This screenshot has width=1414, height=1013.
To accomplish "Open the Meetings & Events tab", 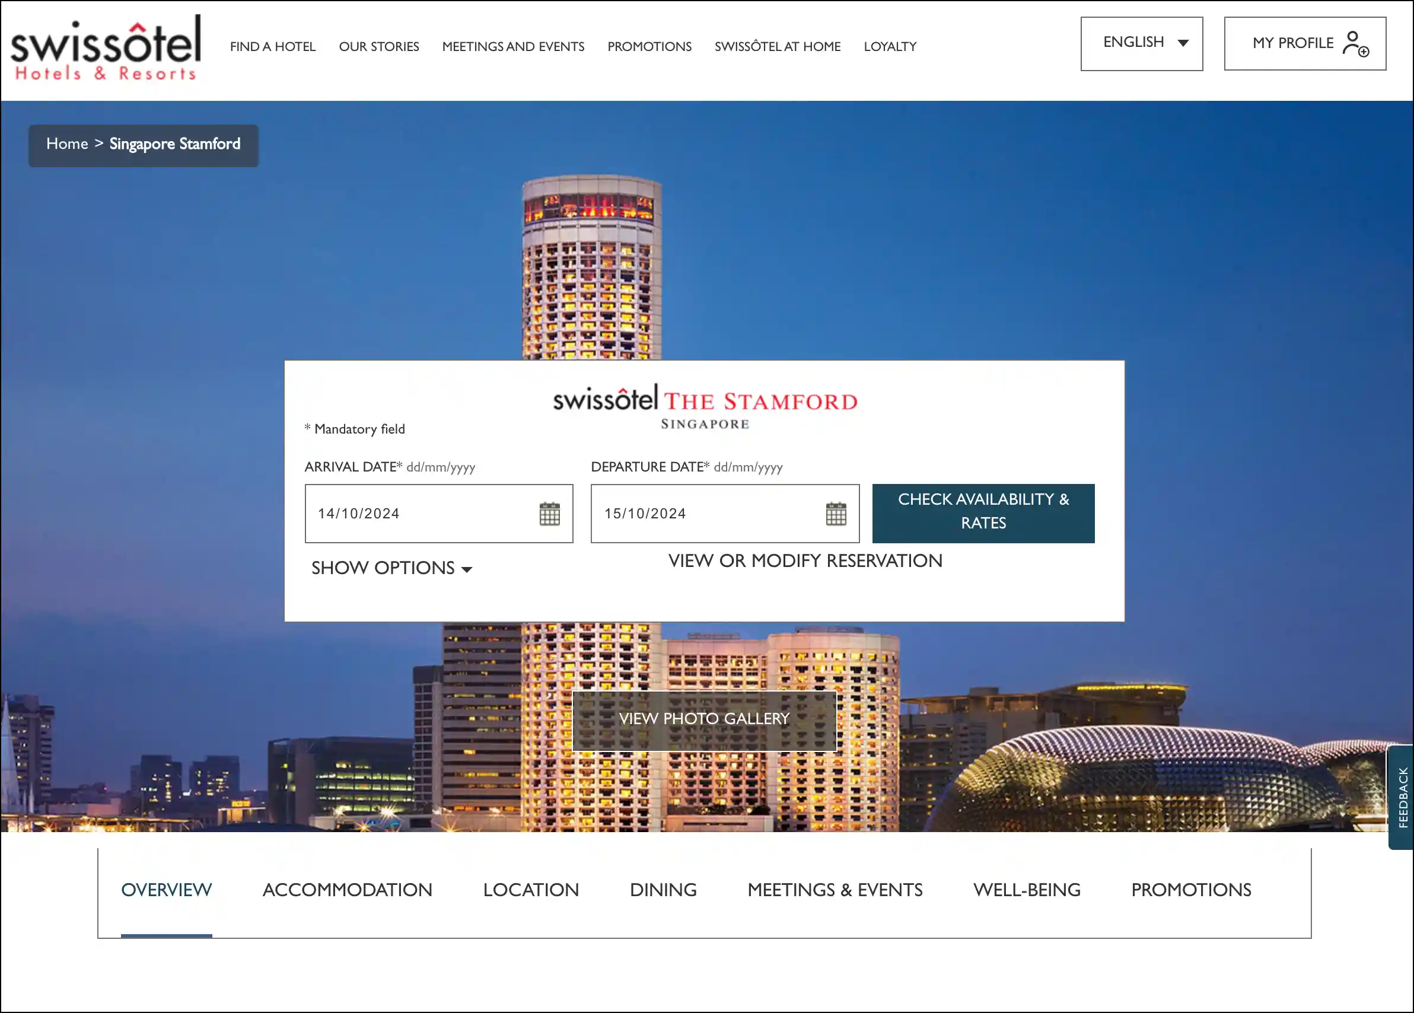I will [x=835, y=890].
